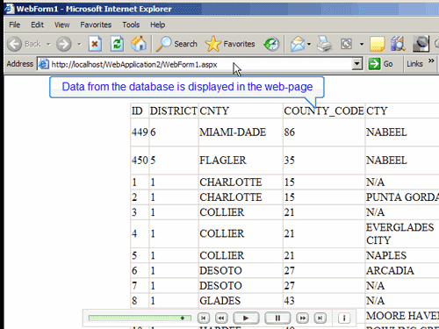Click the Pause button
The height and width of the screenshot is (329, 439).
coord(277,318)
